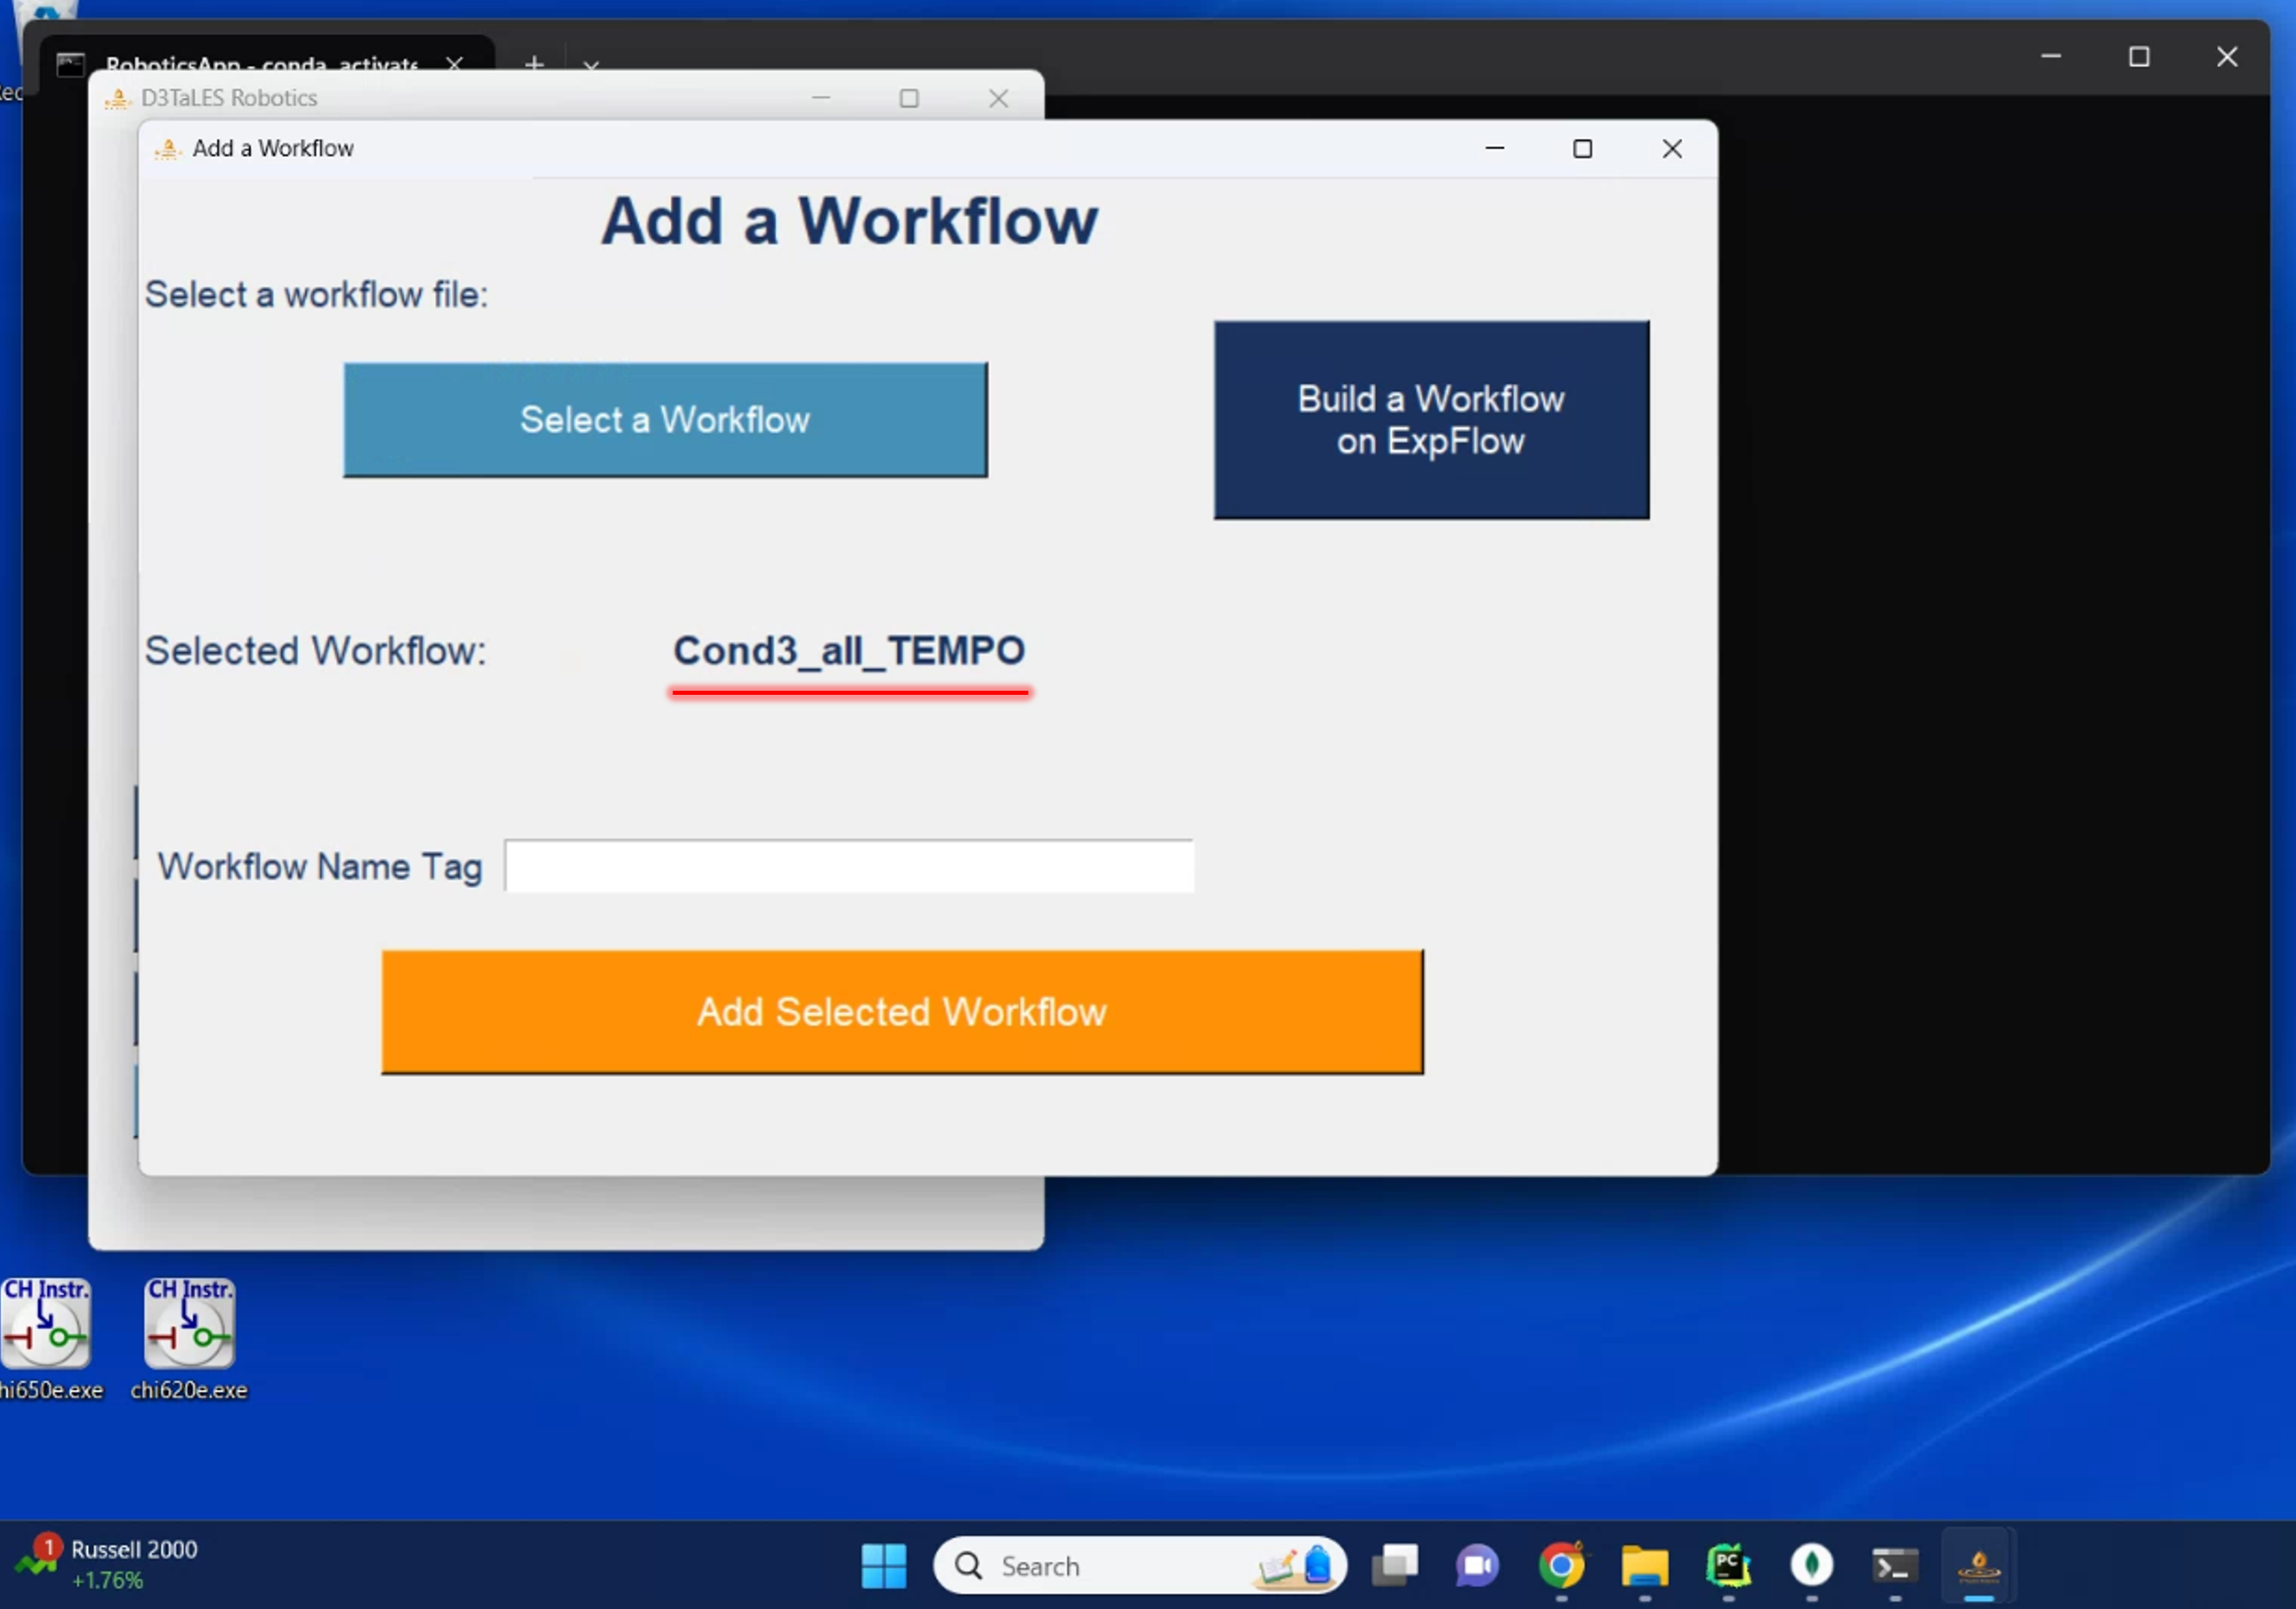Click the Workflow Name Tag text field
2296x1609 pixels.
(849, 867)
